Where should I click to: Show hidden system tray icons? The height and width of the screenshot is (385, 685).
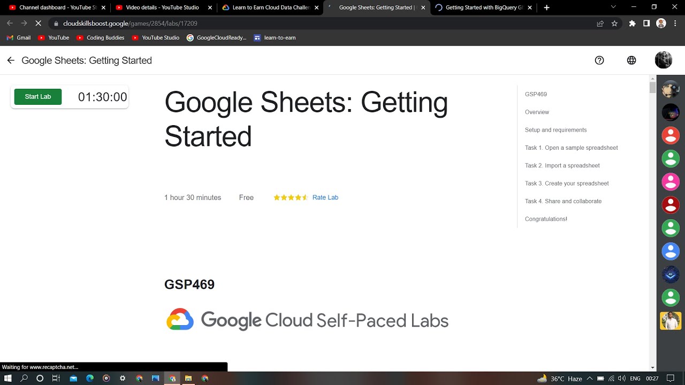[x=589, y=378]
